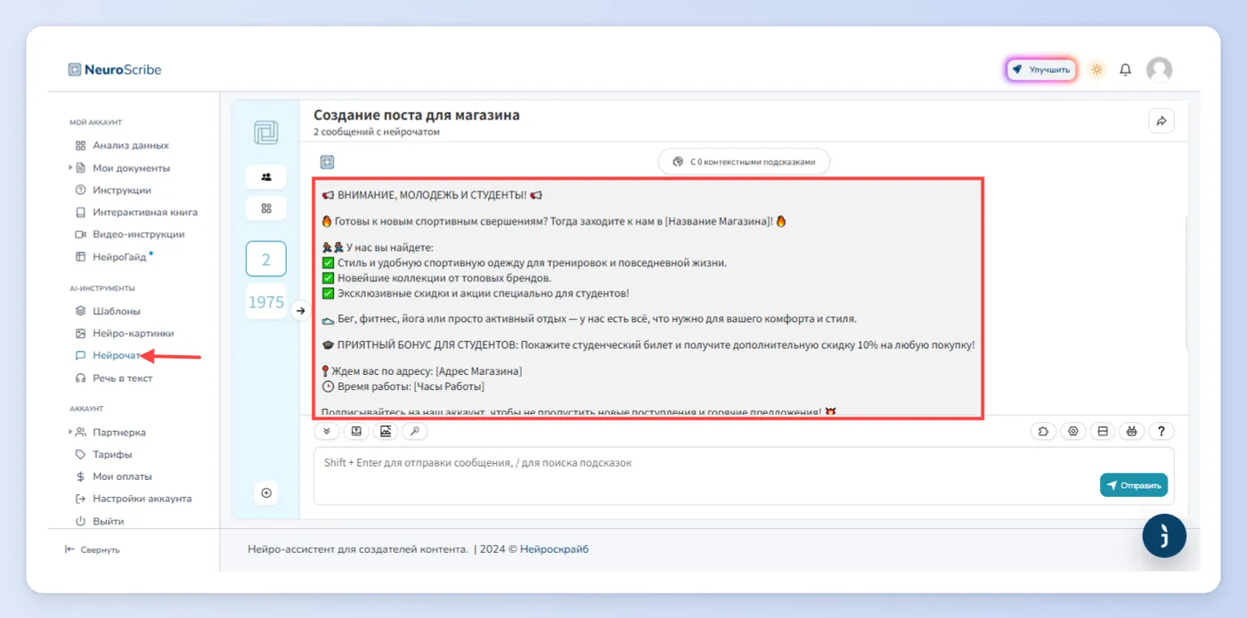Toggle the sun light-theme icon

(1096, 69)
